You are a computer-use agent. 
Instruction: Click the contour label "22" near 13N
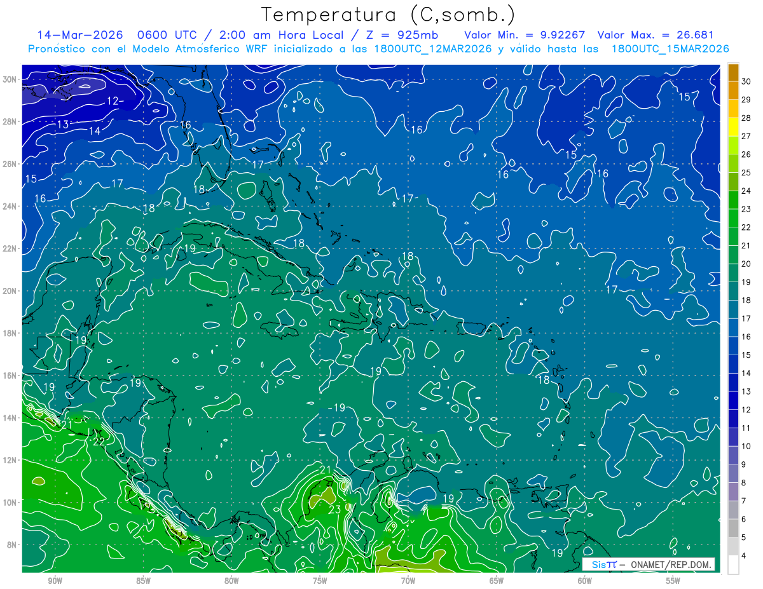99,441
